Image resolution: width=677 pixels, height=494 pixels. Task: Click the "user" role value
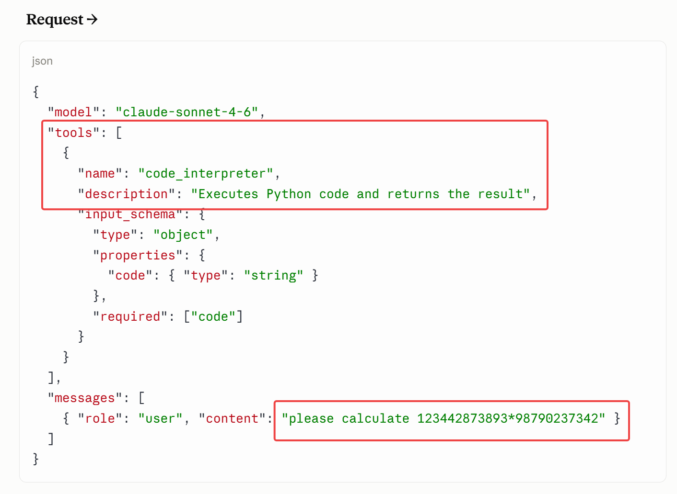click(x=160, y=418)
